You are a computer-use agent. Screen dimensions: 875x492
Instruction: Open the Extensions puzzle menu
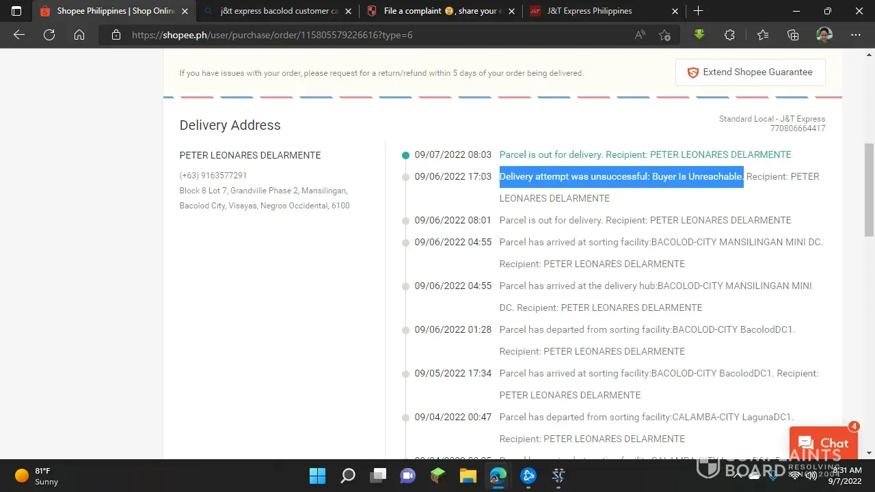coord(729,35)
